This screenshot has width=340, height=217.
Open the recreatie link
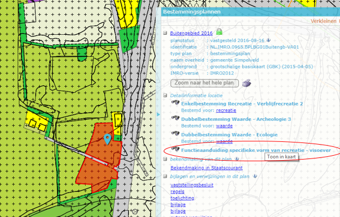coord(226,110)
